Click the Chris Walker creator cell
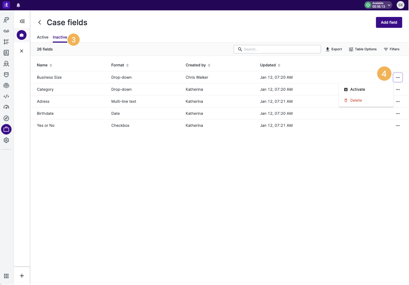The width and height of the screenshot is (409, 285). point(197,77)
